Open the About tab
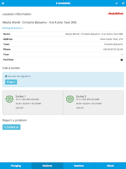This screenshot has height=169, width=126. tap(110, 166)
